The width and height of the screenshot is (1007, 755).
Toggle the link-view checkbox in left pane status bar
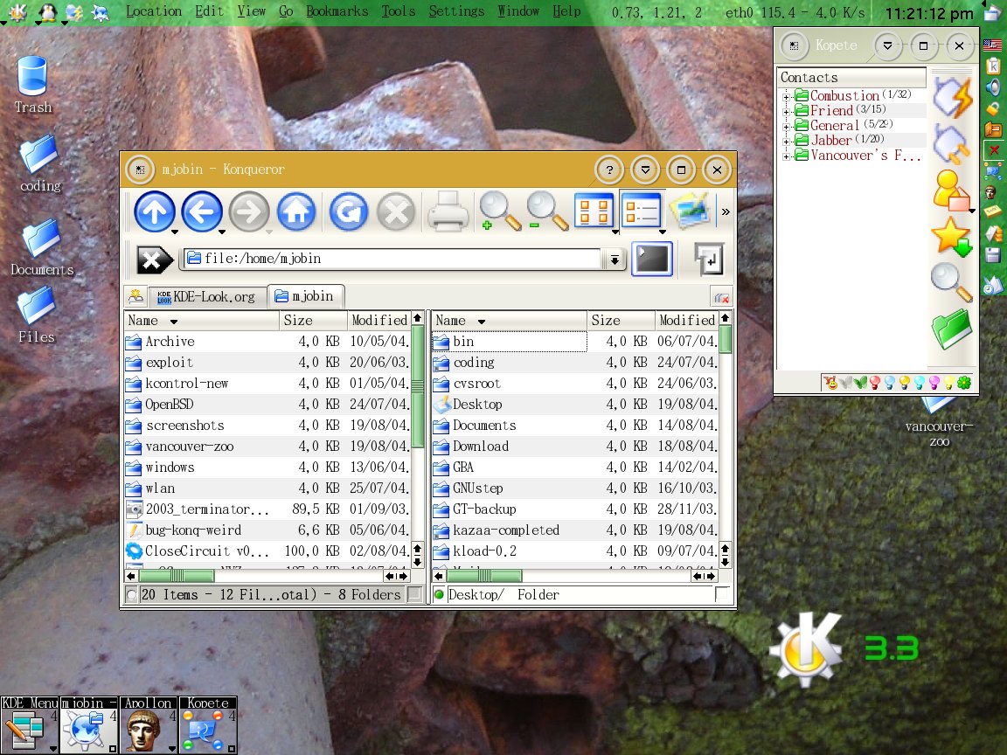point(414,594)
